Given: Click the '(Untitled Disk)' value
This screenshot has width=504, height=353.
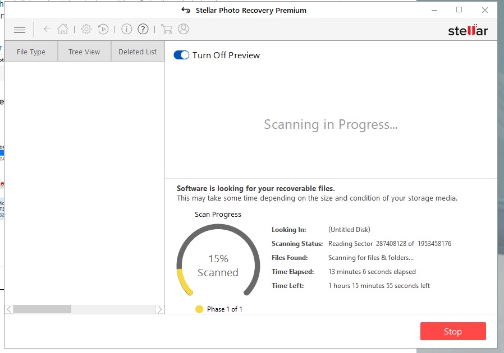Looking at the screenshot, I should pos(350,230).
